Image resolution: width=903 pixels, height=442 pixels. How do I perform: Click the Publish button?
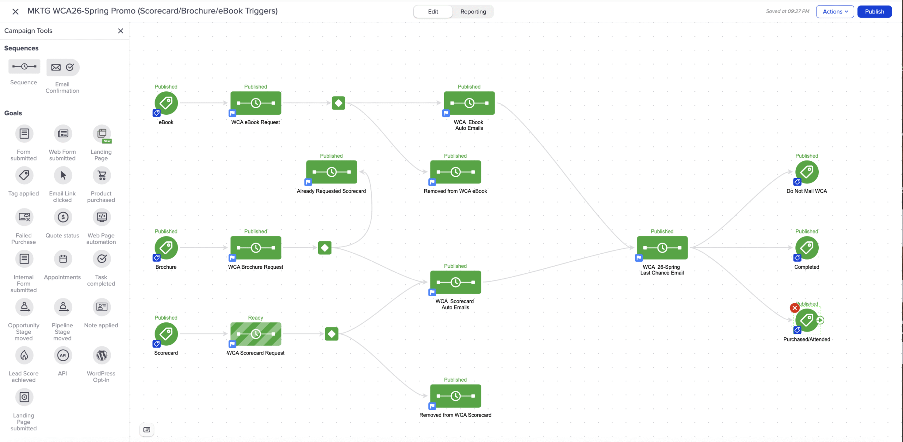874,12
